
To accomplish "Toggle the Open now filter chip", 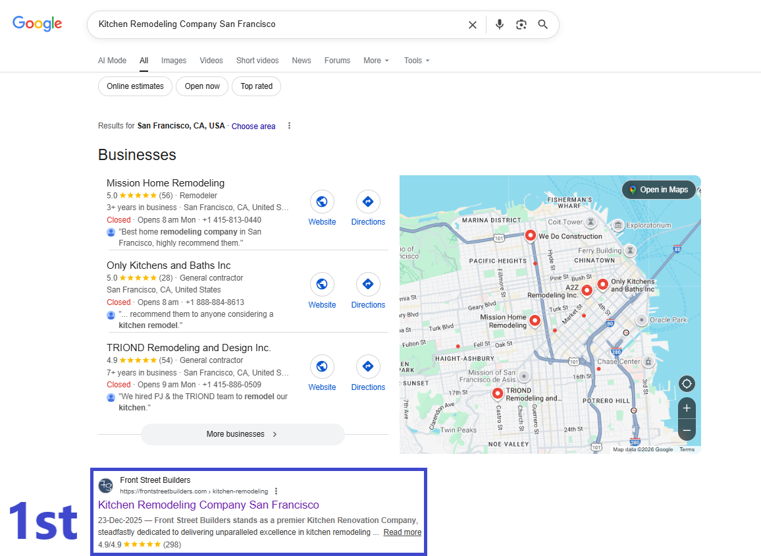I will pyautogui.click(x=202, y=86).
